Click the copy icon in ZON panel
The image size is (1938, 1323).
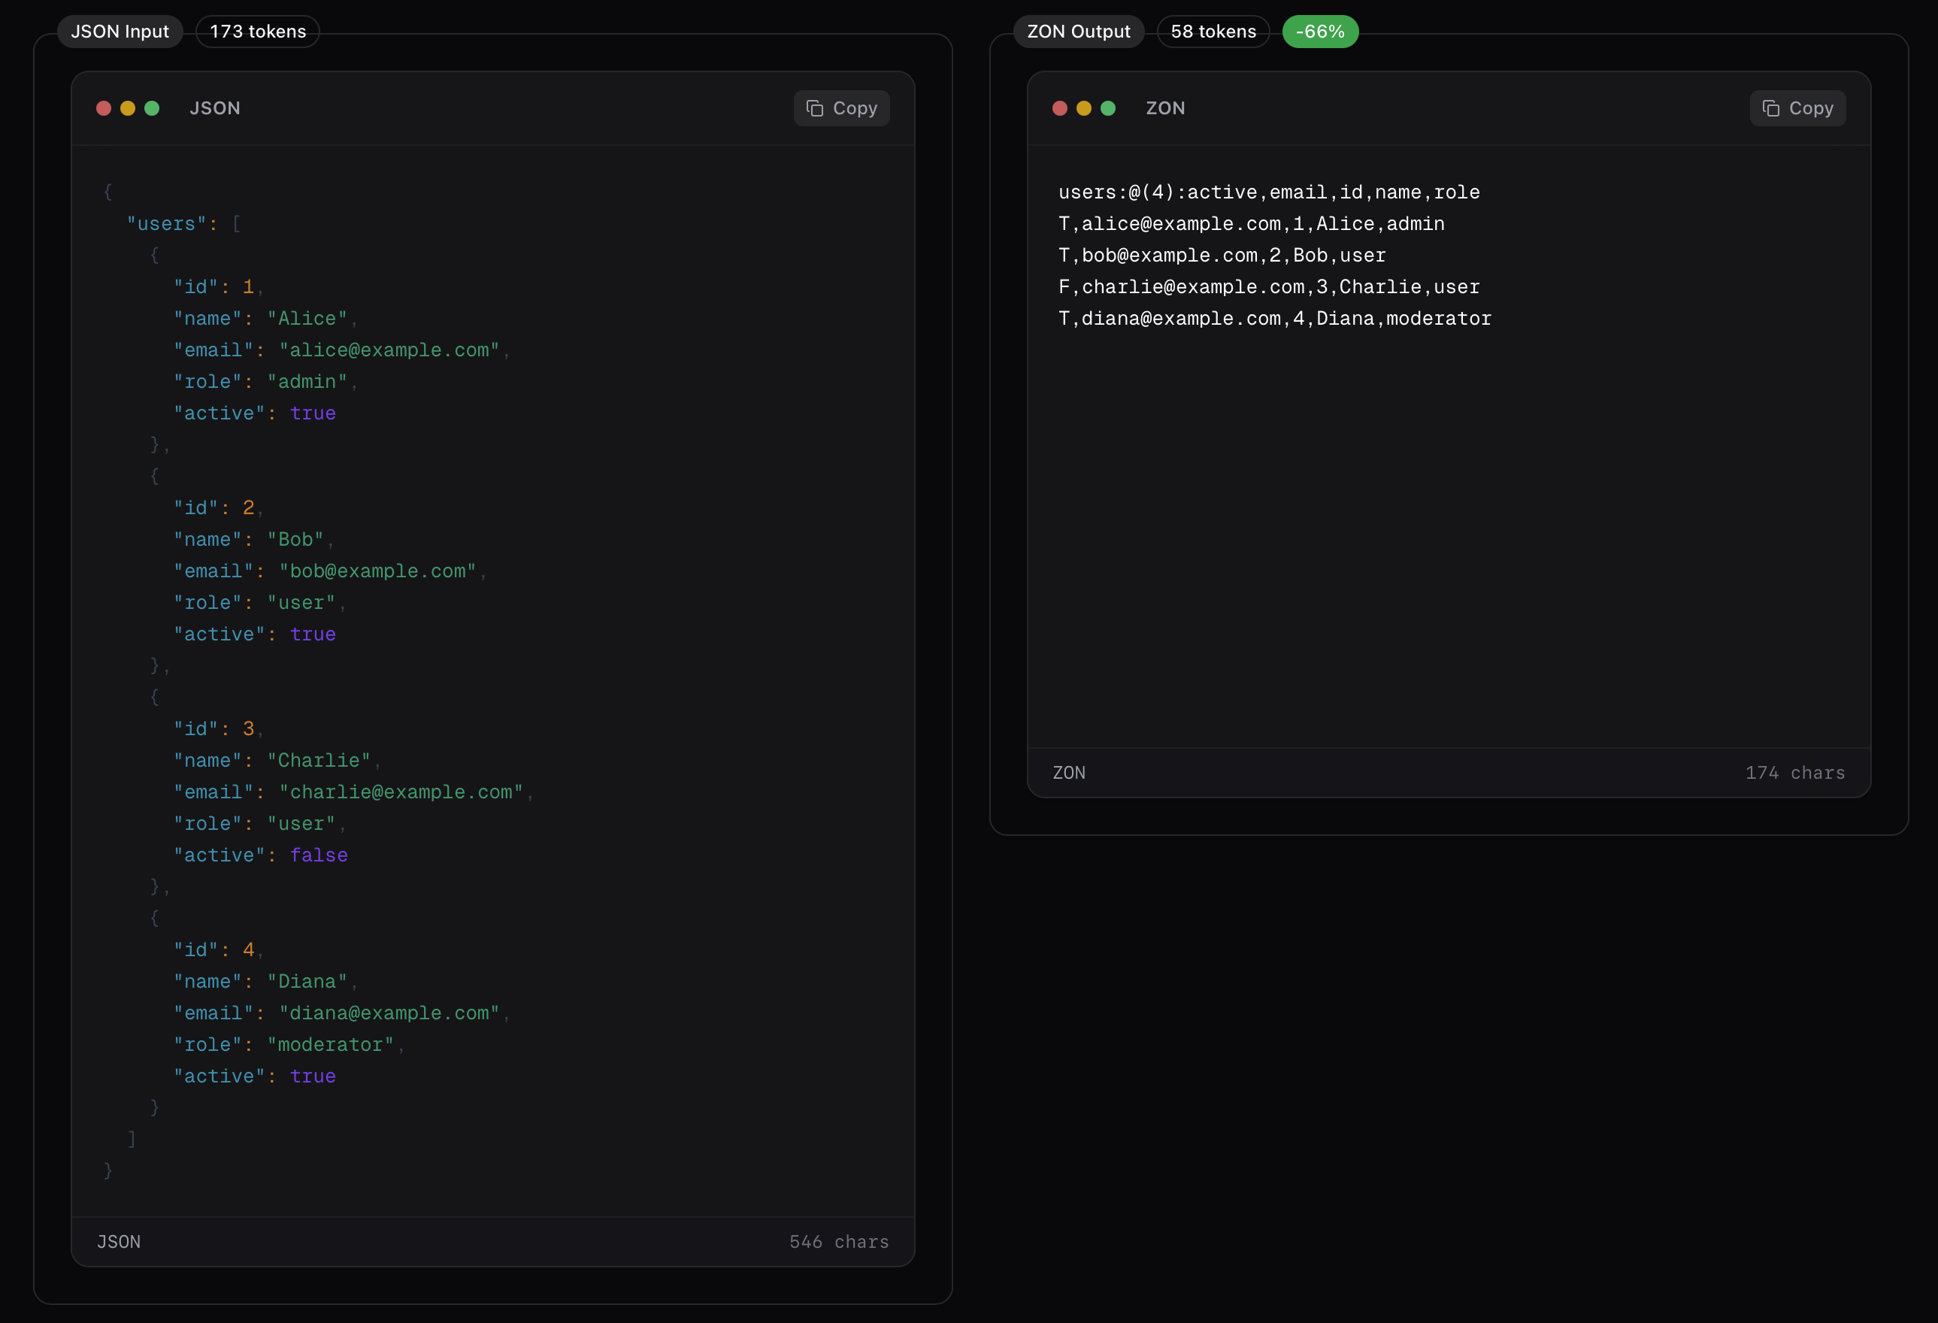[1770, 108]
